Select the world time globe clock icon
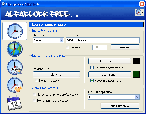 [x=15, y=49]
